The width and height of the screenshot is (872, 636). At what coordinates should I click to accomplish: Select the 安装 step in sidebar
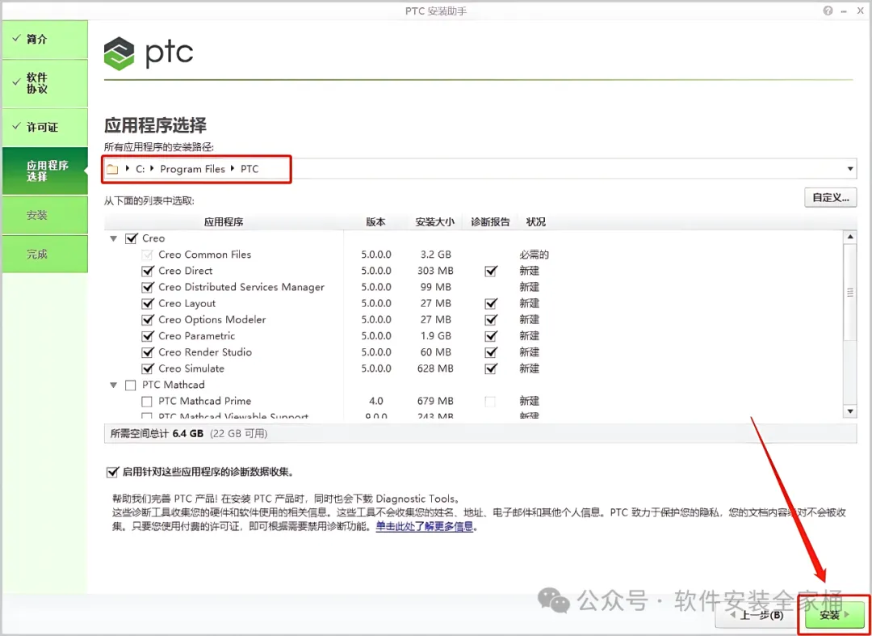point(44,215)
